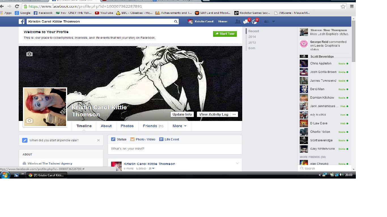The height and width of the screenshot is (217, 387).
Task: Jump to 2014 in timeline navigator
Action: [252, 37]
